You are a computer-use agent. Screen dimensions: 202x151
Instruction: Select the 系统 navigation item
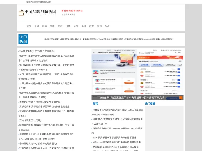click(84, 26)
